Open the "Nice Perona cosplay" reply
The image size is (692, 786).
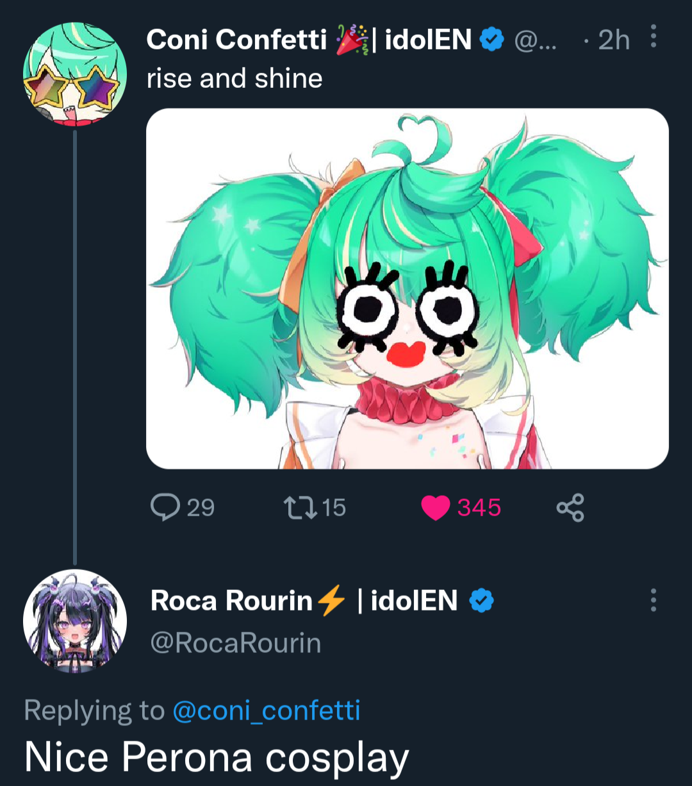coord(217,757)
